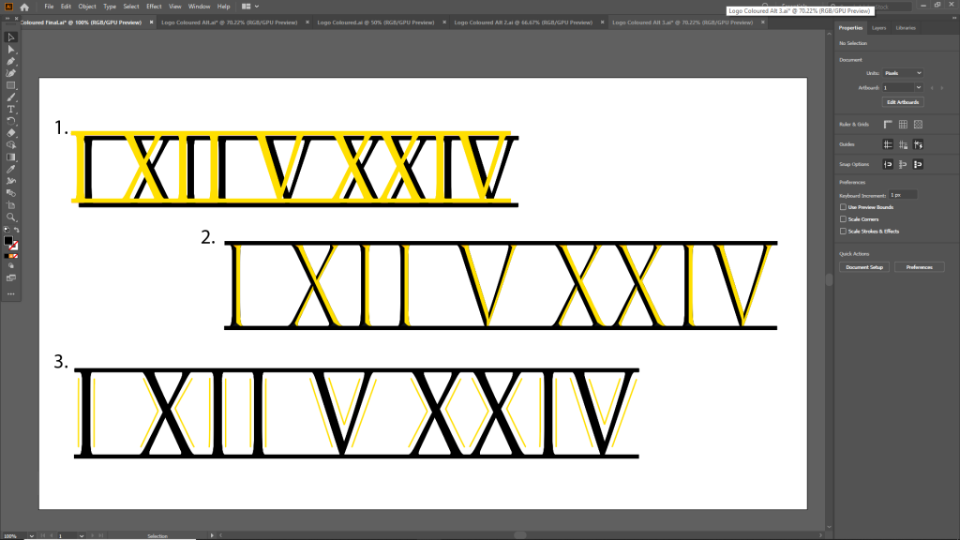Open the Units dropdown
The height and width of the screenshot is (540, 960).
[904, 73]
